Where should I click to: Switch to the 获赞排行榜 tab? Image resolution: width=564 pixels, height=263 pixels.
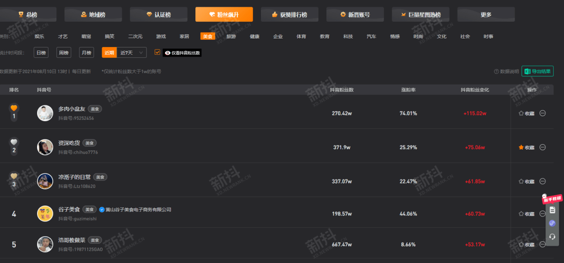tap(289, 15)
